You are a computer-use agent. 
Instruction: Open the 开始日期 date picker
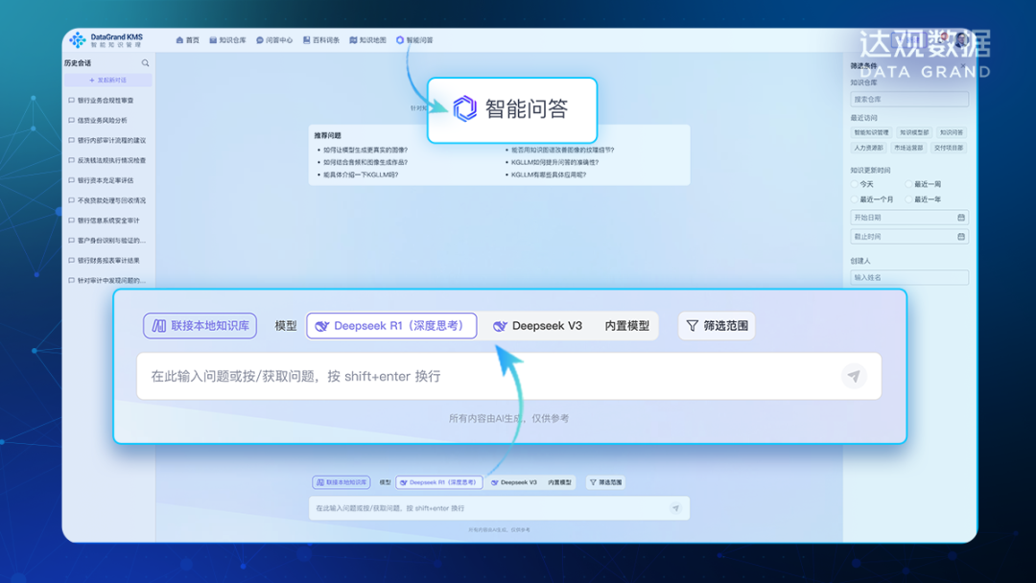click(x=902, y=218)
